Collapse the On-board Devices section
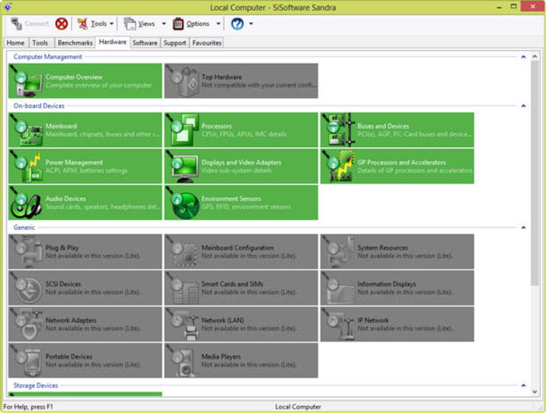The image size is (546, 413). (523, 106)
